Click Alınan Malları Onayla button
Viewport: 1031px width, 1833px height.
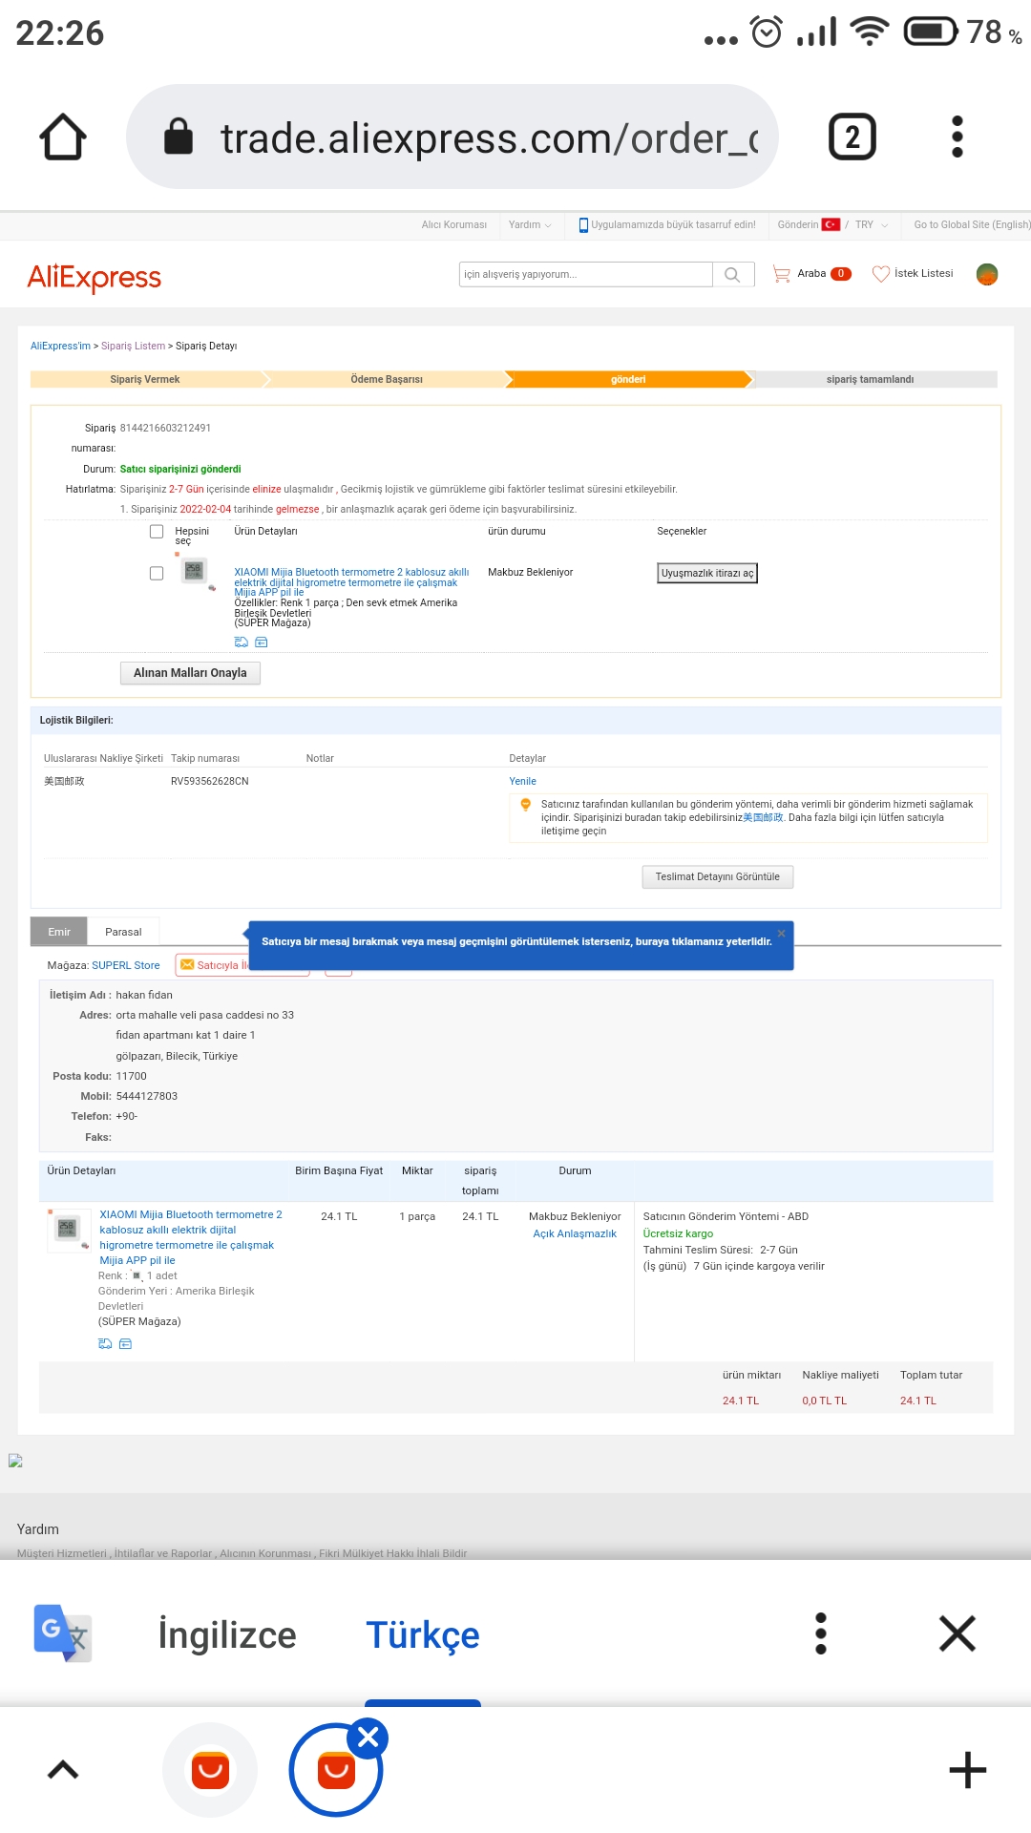click(190, 673)
